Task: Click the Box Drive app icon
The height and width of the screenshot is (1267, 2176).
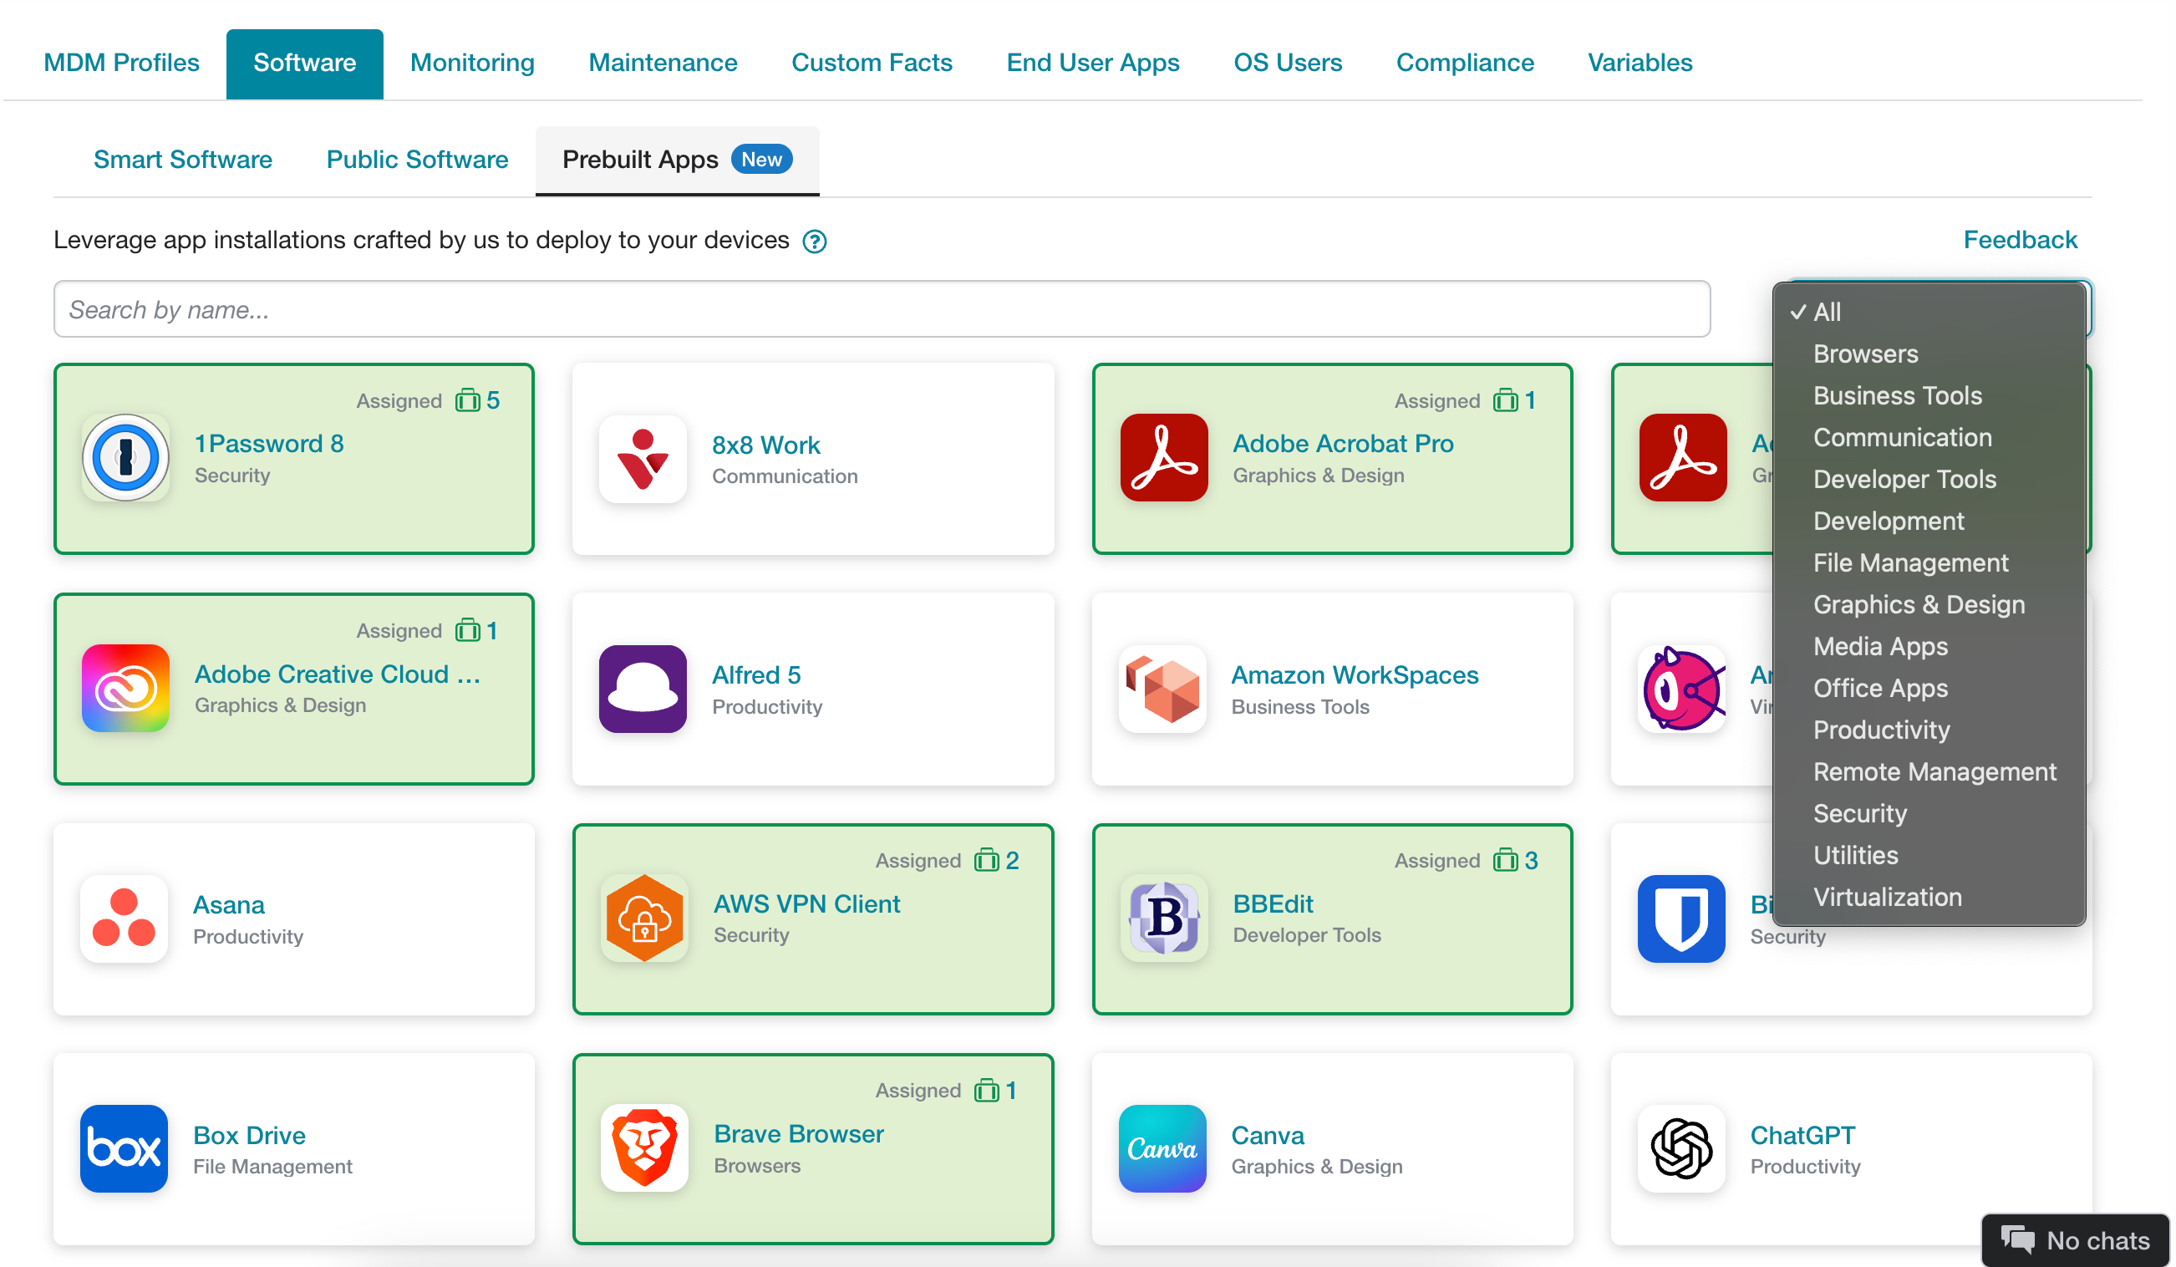Action: pos(124,1148)
